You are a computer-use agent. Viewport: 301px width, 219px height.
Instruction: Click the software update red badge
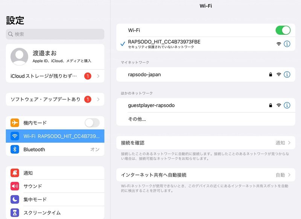pos(88,99)
